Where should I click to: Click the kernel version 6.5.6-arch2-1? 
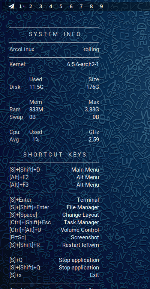coord(83,64)
